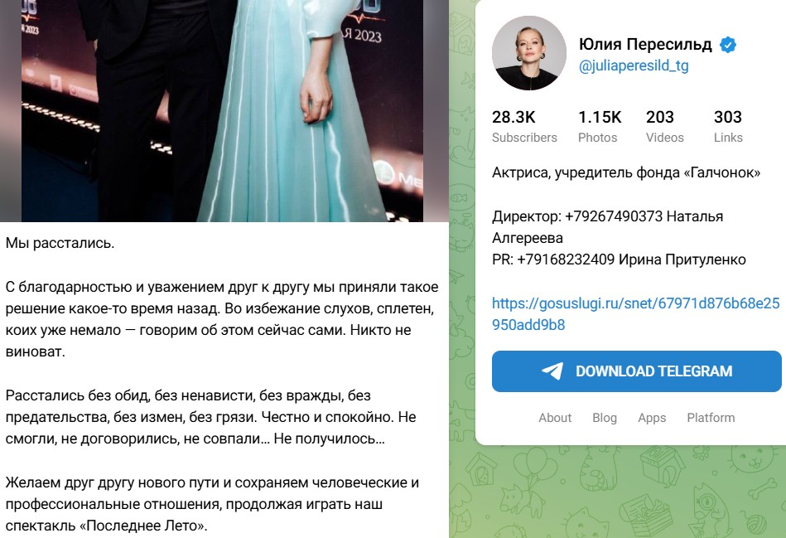Open the About footer link
Viewport: 786px width, 538px height.
coord(555,418)
